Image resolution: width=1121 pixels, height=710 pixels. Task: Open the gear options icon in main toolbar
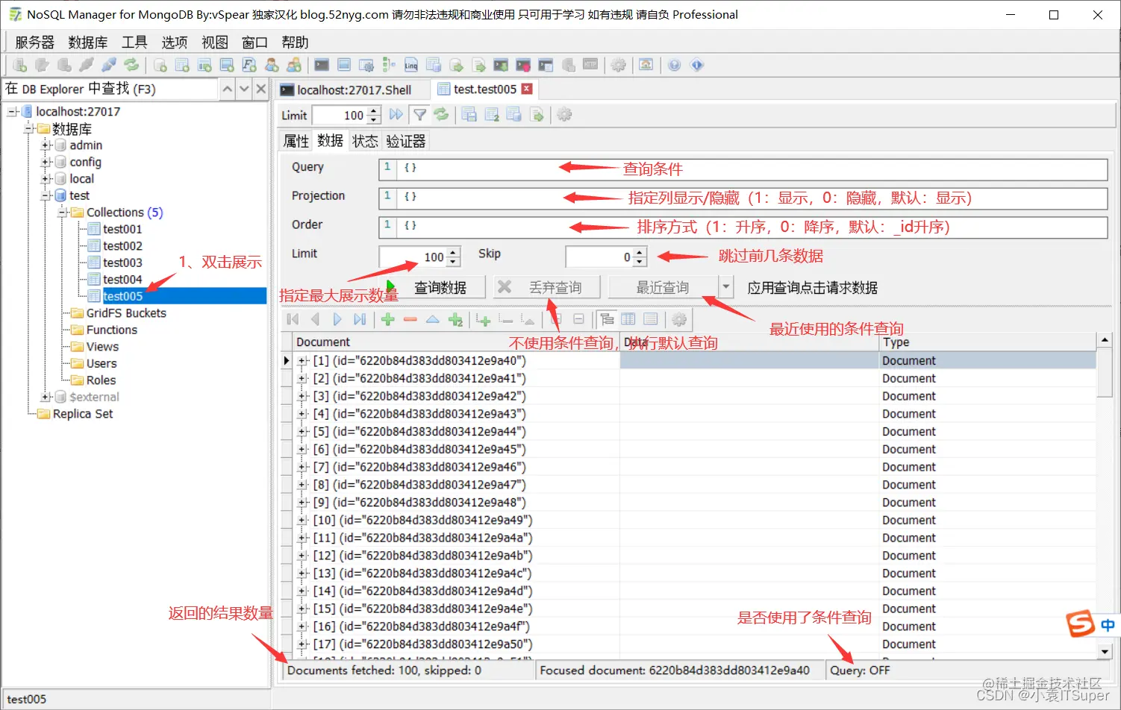pos(619,65)
